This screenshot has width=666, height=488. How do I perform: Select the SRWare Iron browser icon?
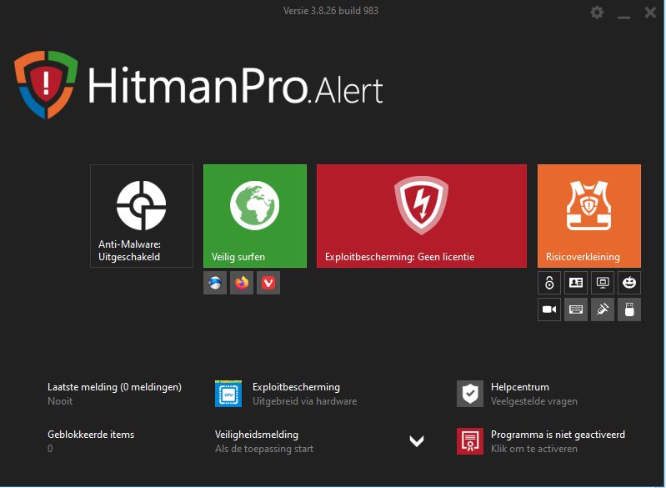[215, 283]
